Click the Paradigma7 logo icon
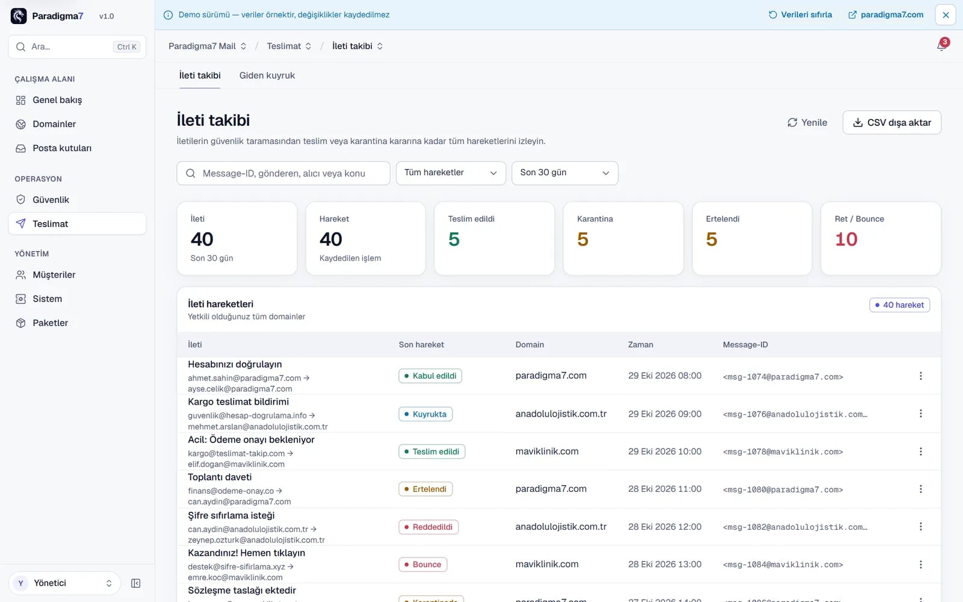Image resolution: width=963 pixels, height=602 pixels. coord(19,16)
